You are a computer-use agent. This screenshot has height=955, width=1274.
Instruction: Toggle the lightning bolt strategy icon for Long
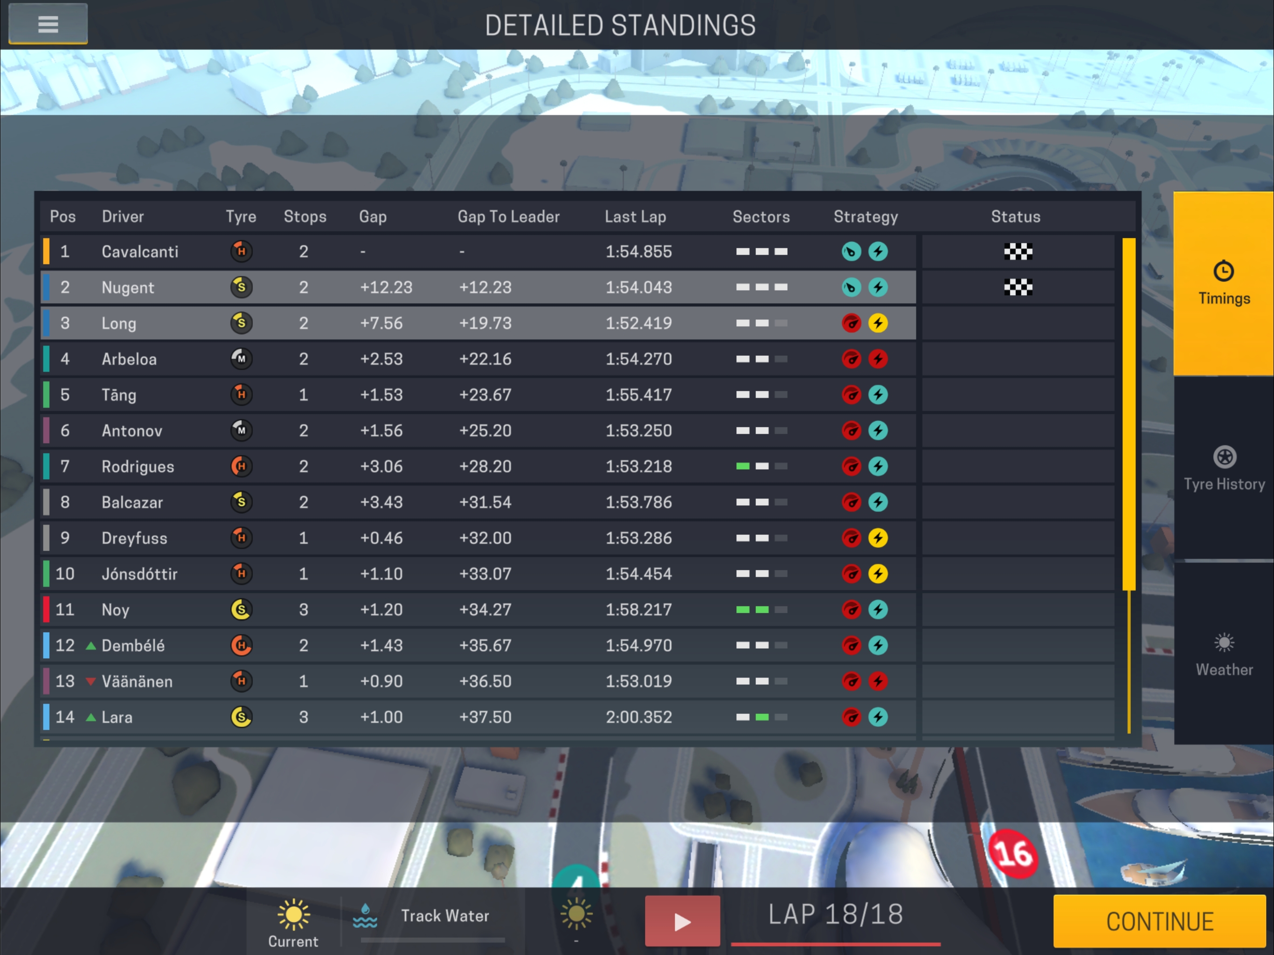click(879, 322)
